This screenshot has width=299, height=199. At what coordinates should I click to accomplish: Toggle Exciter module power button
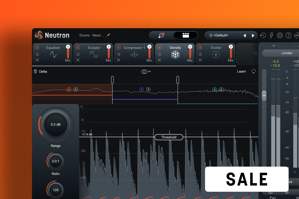[x=200, y=47]
